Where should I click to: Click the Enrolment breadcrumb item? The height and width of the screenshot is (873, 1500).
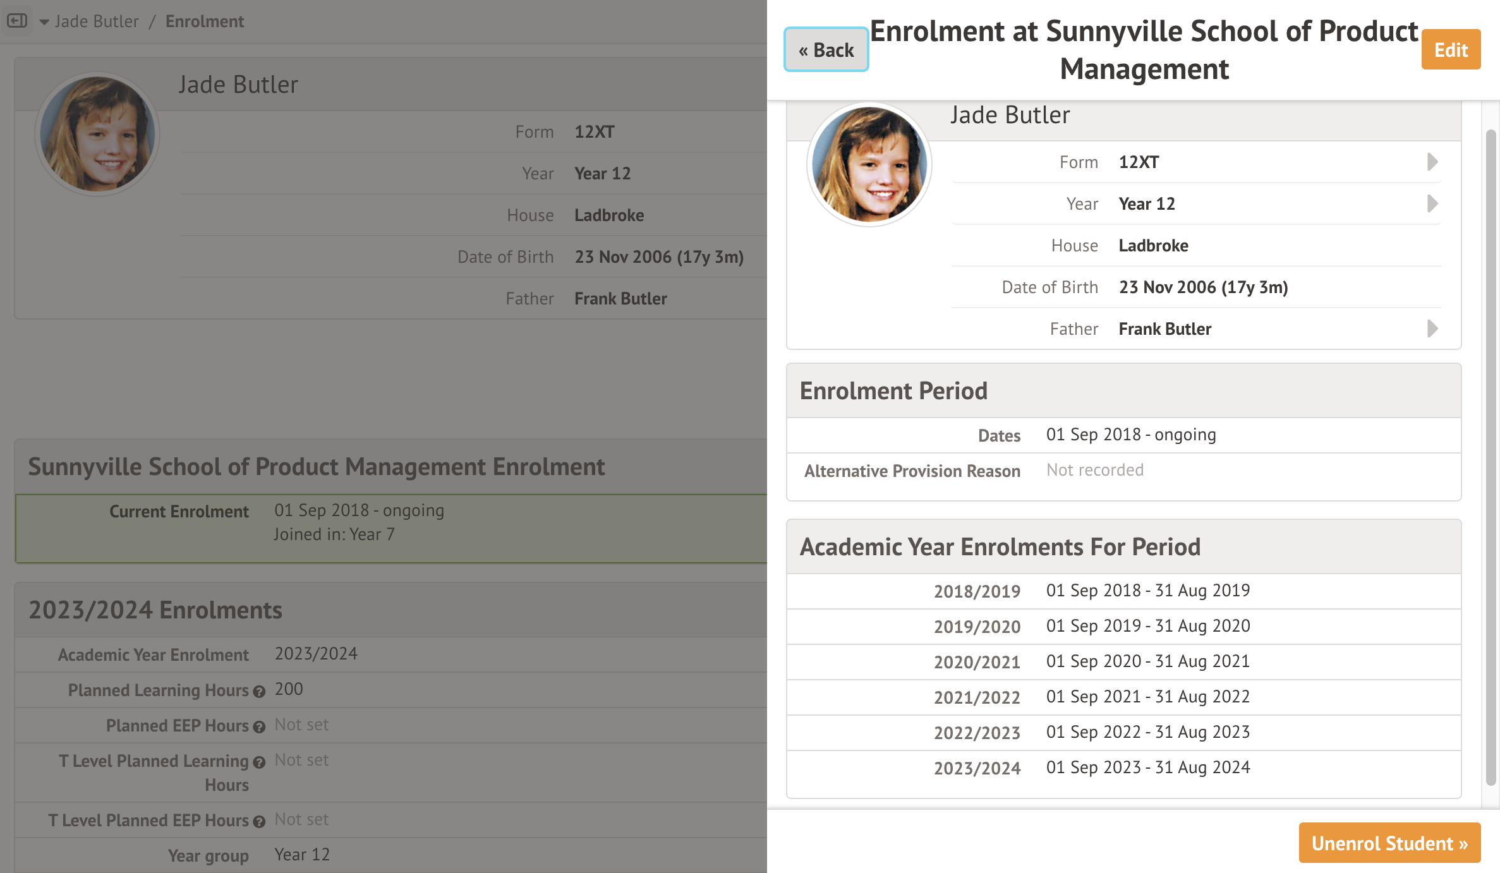pyautogui.click(x=204, y=21)
